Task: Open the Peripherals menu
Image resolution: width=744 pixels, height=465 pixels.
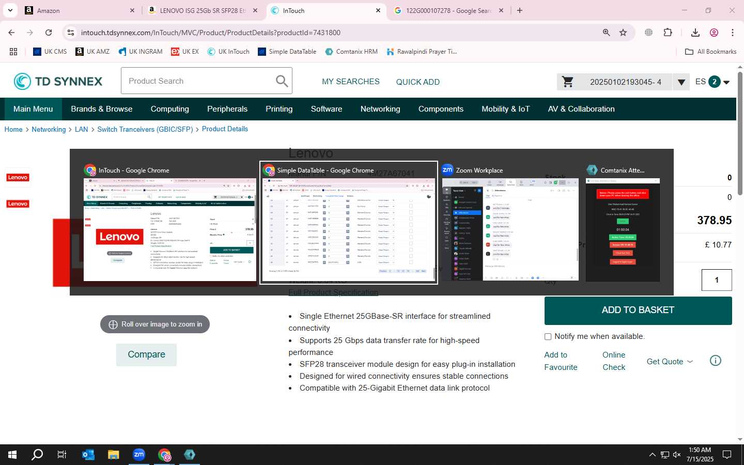Action: click(x=227, y=109)
